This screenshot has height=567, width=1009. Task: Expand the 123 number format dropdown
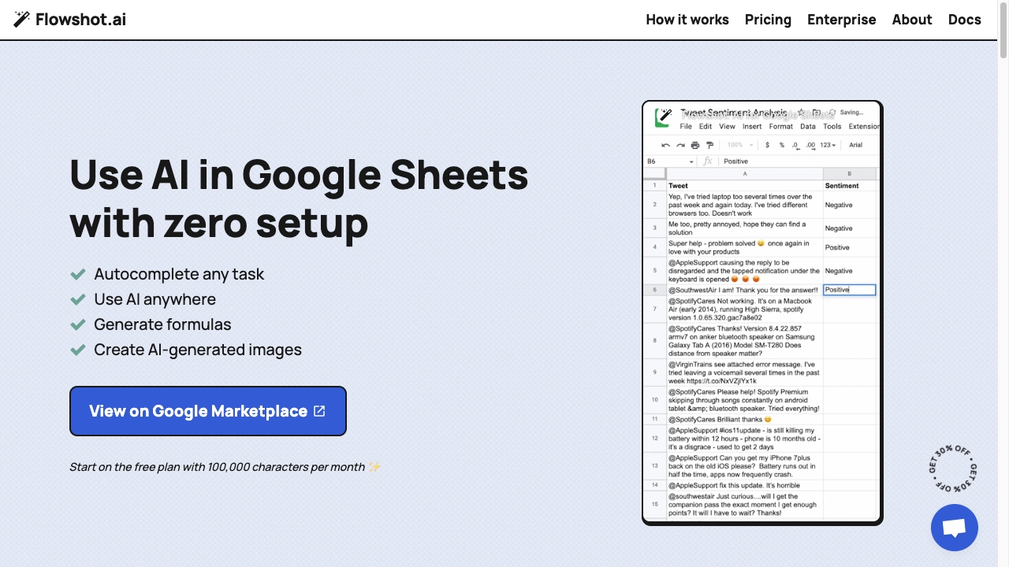click(x=827, y=146)
